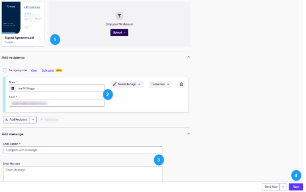Delete the recipient with the trash icon

181,84
